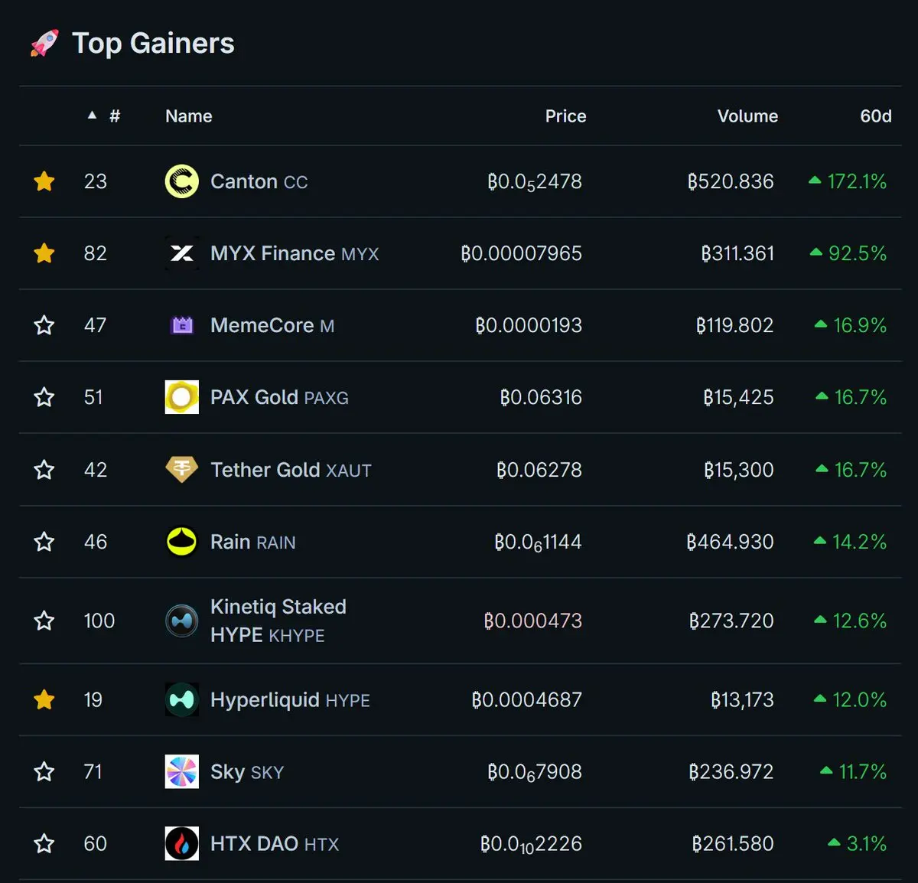Click the Tether Gold price ₿0.06278

(539, 469)
